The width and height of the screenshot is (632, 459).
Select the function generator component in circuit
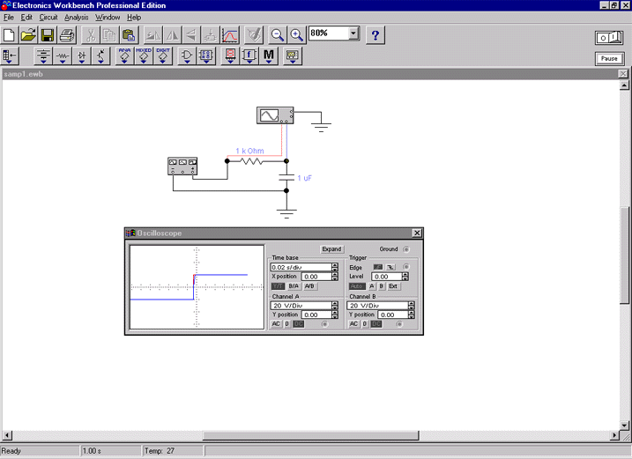(x=182, y=166)
